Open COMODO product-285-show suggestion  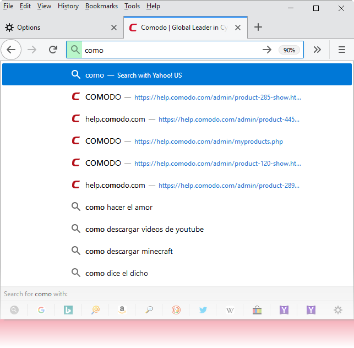(x=177, y=97)
